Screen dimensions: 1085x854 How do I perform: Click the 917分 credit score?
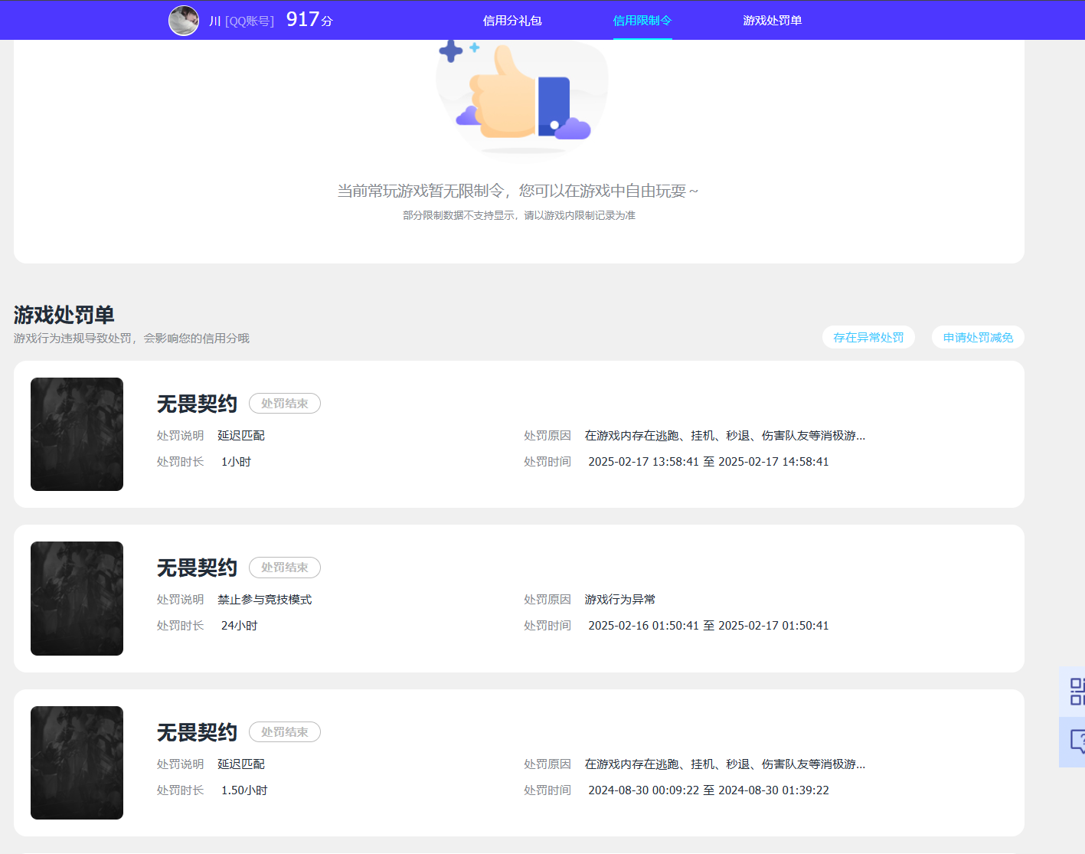coord(309,20)
